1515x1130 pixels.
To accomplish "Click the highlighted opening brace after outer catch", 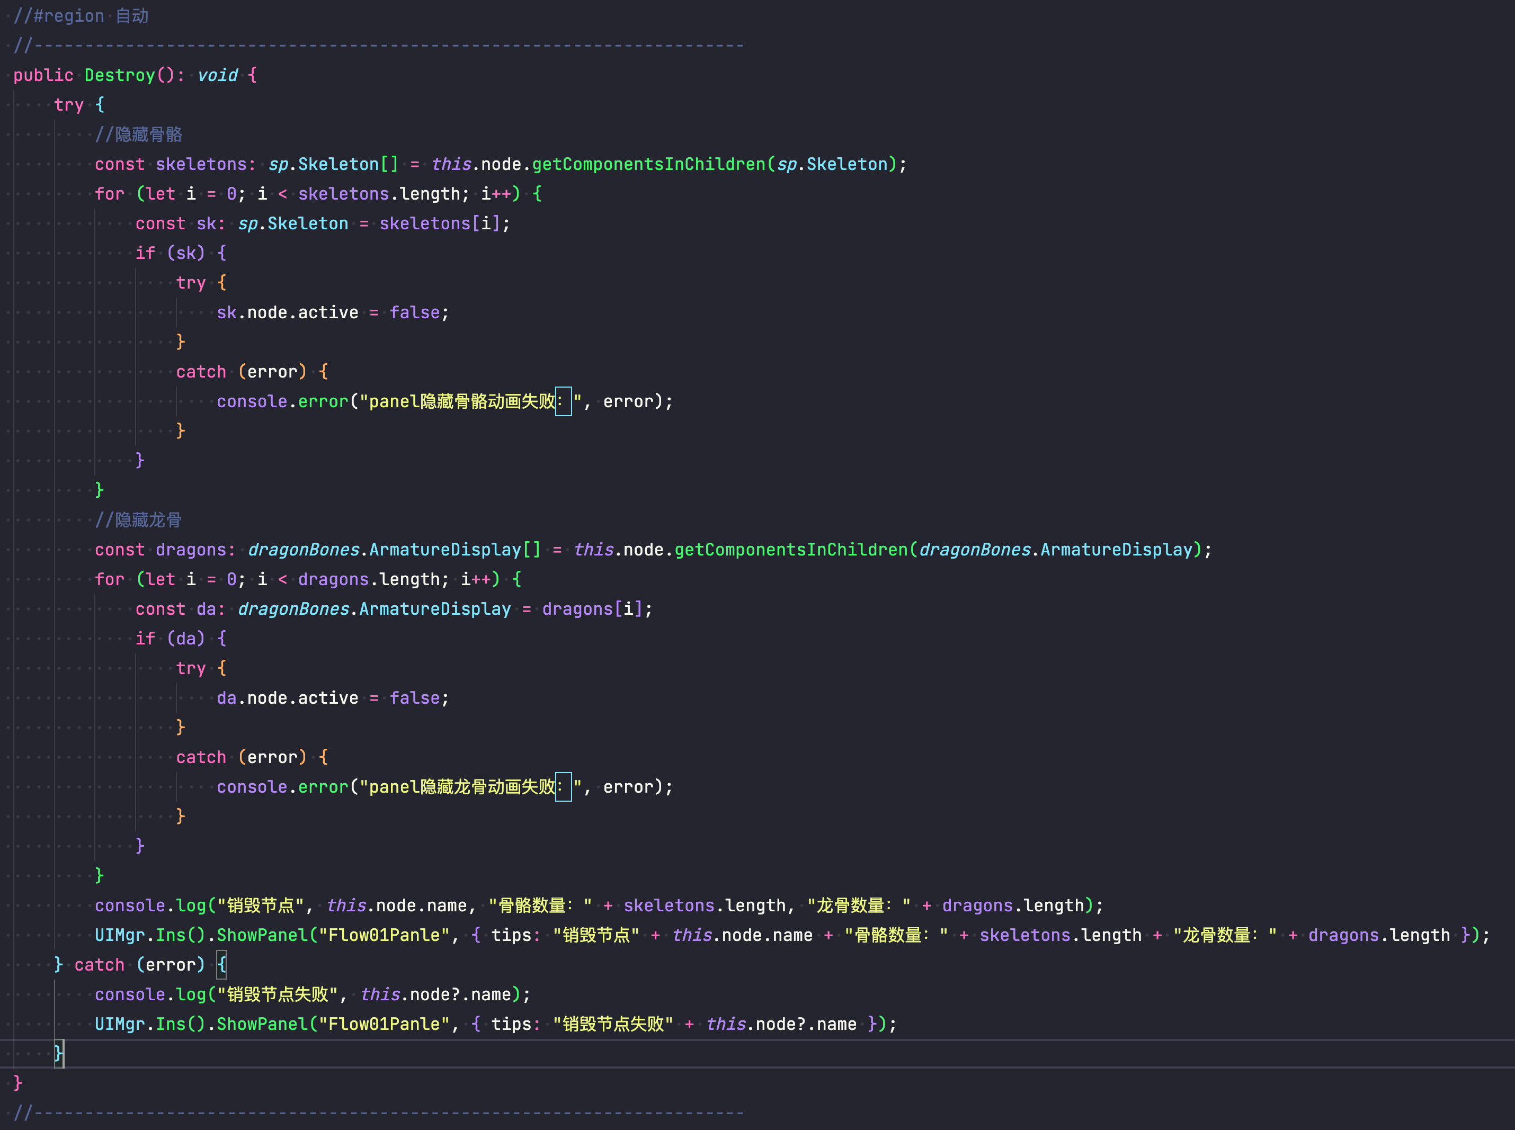I will [x=222, y=965].
